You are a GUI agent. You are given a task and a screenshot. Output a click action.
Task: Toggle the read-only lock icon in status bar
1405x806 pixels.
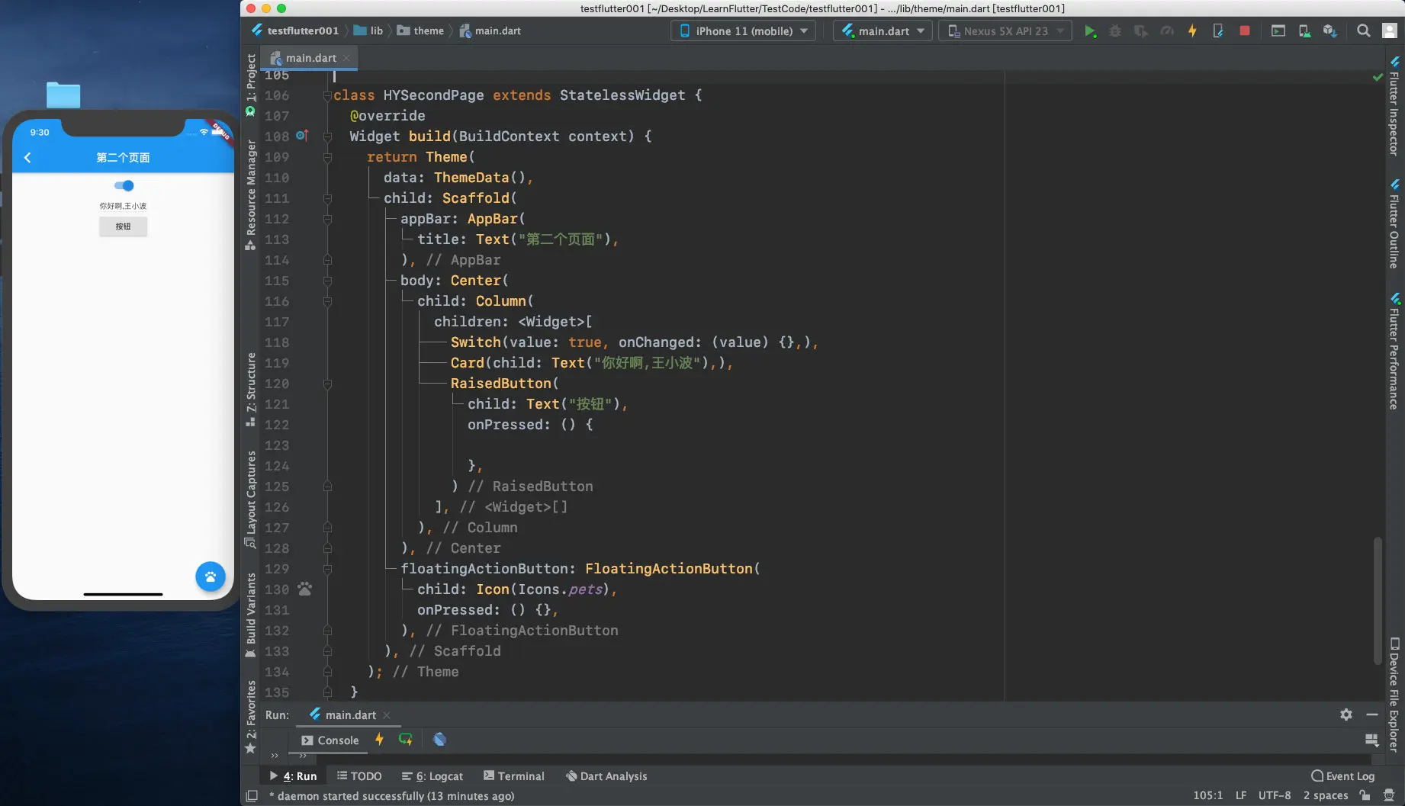1365,795
